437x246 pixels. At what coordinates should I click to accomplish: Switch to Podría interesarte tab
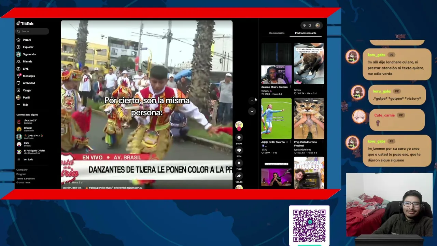click(306, 33)
